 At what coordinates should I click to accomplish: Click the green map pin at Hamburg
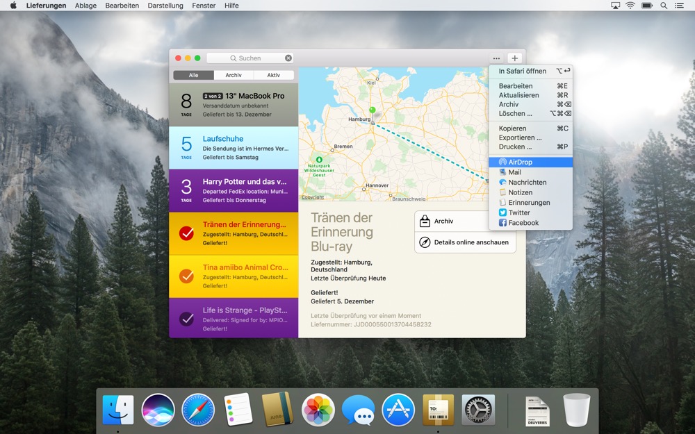(372, 111)
